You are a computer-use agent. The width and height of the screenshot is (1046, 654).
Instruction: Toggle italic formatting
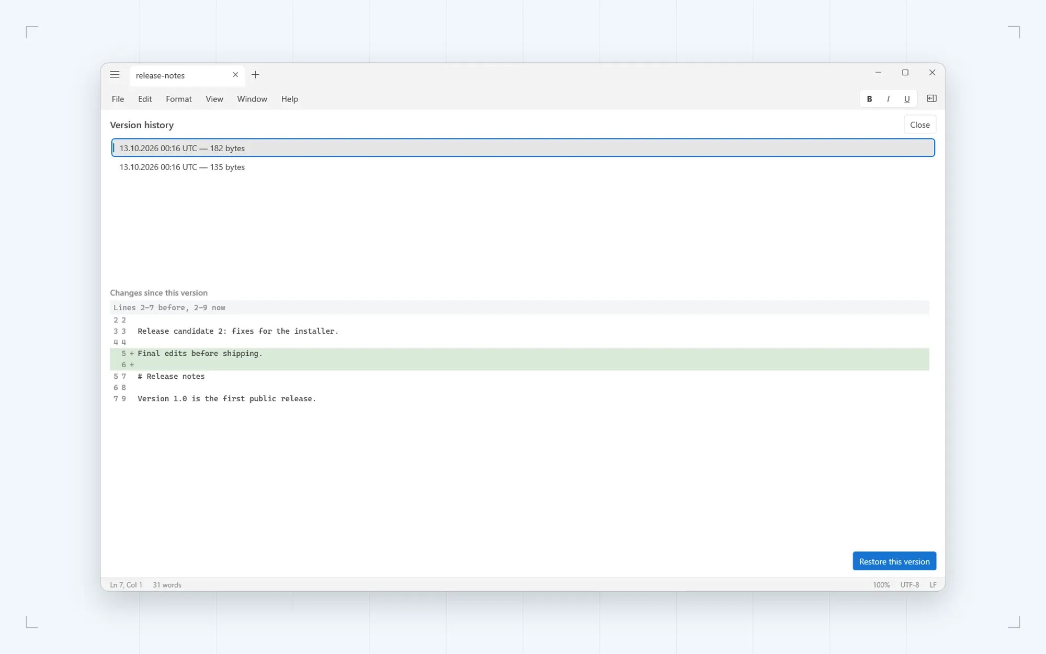(x=888, y=99)
